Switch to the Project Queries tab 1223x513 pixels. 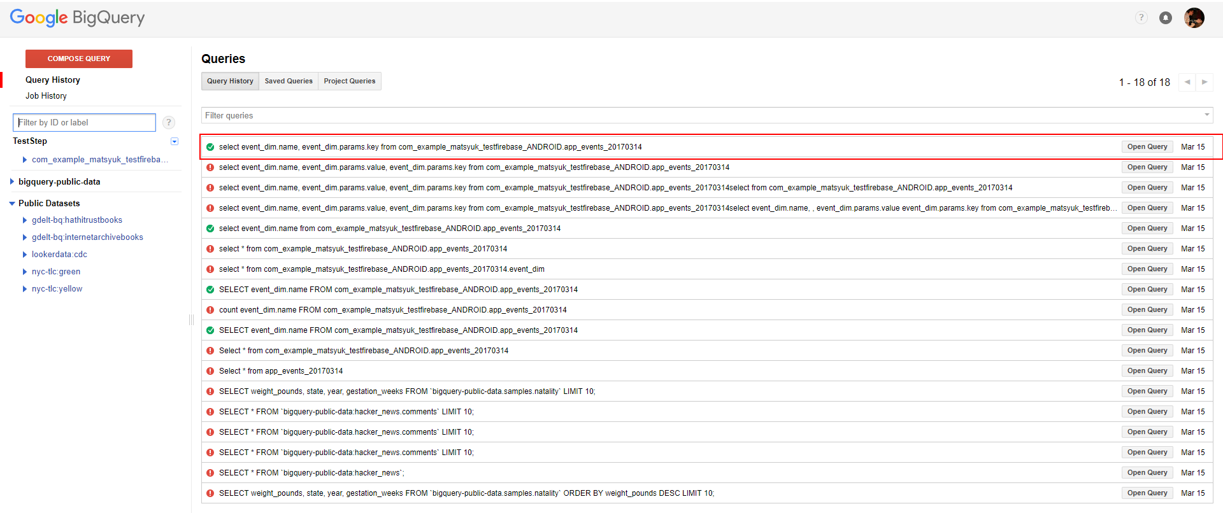[349, 81]
